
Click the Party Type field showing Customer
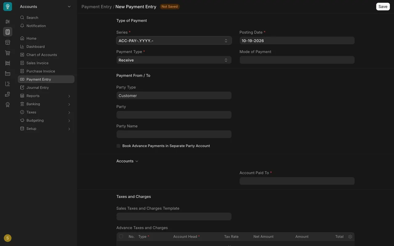coord(174,96)
